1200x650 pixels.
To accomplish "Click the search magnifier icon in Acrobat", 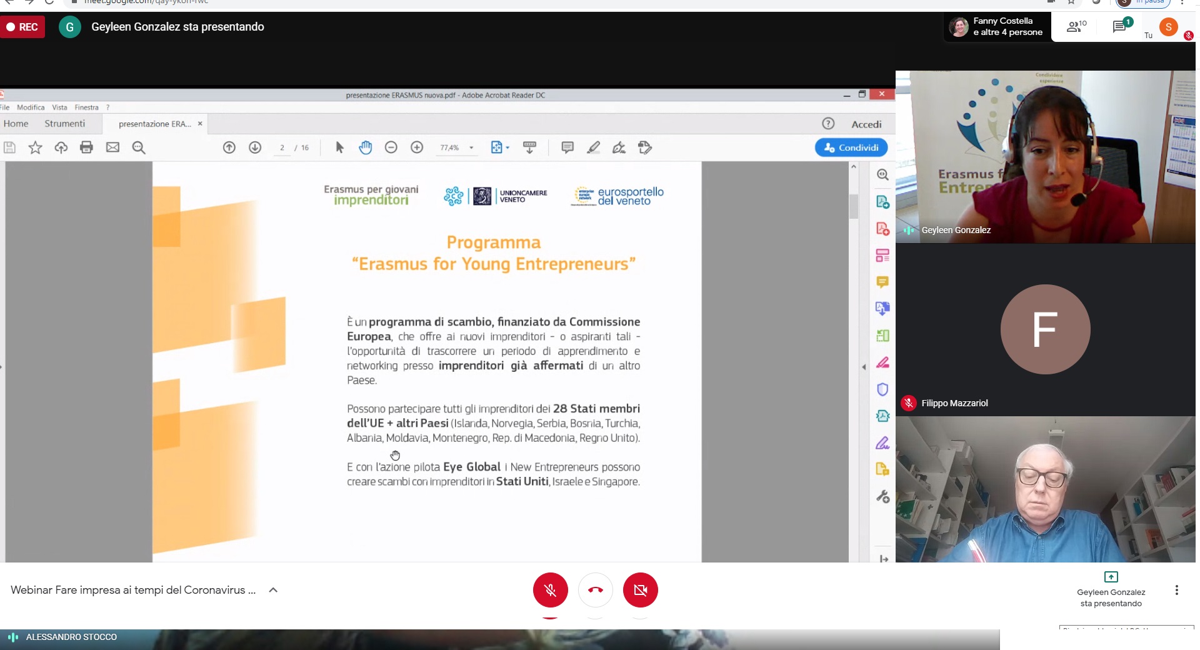I will (139, 147).
